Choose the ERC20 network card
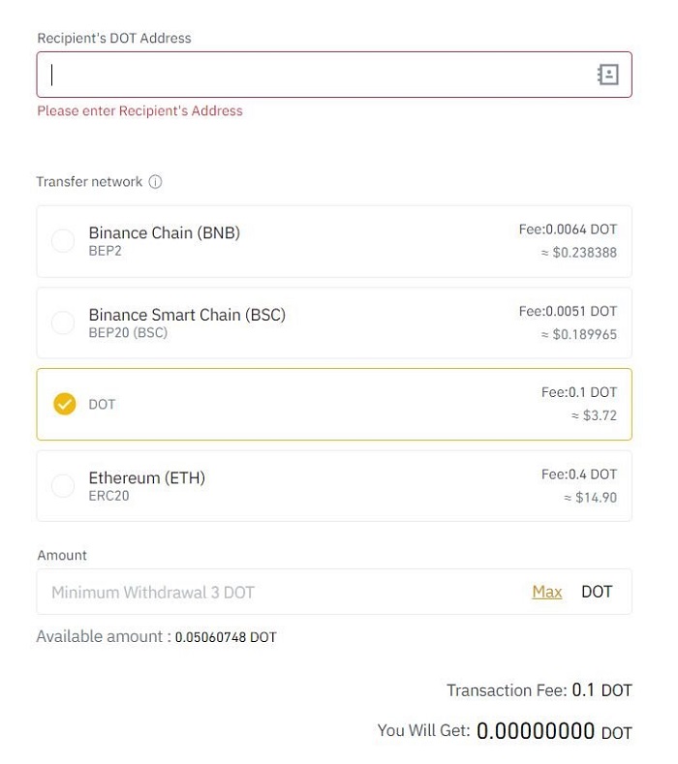This screenshot has width=678, height=764. point(334,486)
